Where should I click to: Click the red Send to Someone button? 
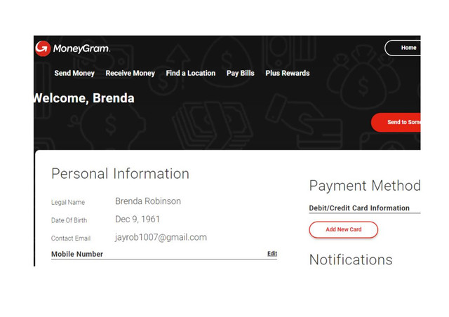[x=396, y=122]
